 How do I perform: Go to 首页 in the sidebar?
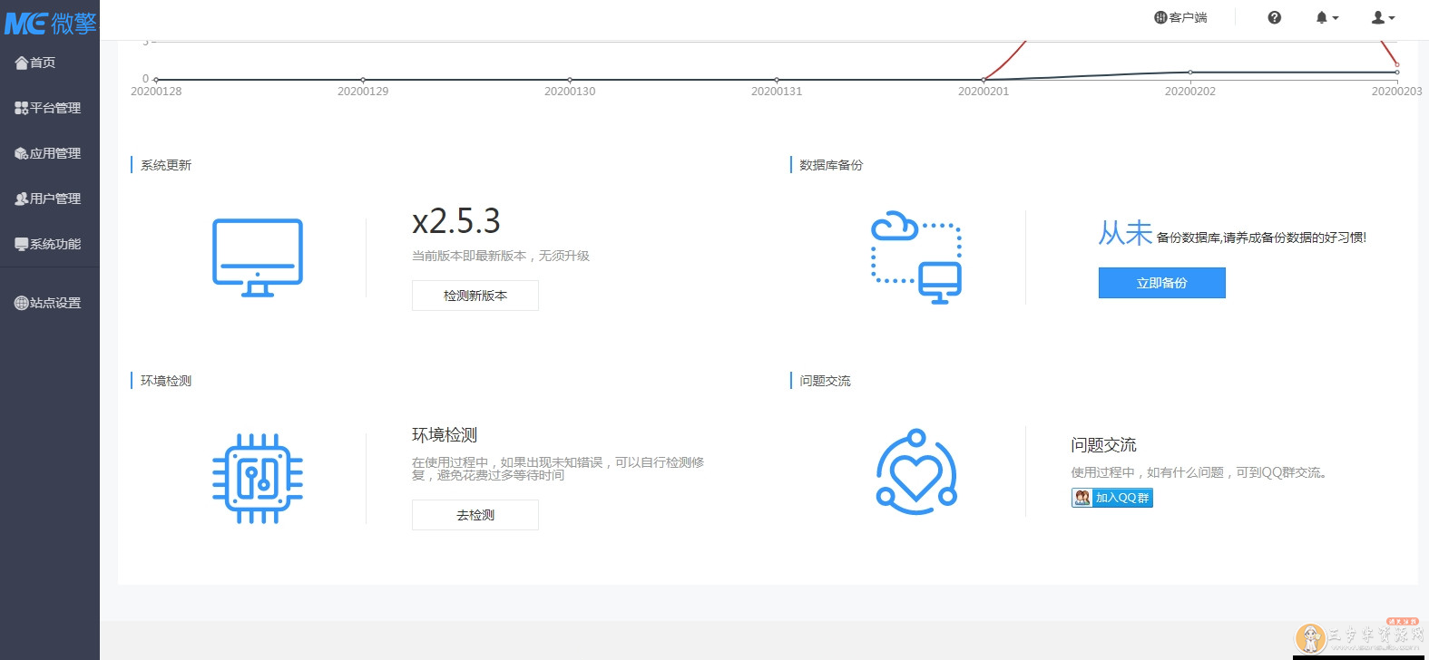pos(36,63)
